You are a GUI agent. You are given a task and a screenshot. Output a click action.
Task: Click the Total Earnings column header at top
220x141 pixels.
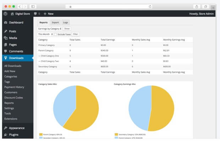pos(108,40)
